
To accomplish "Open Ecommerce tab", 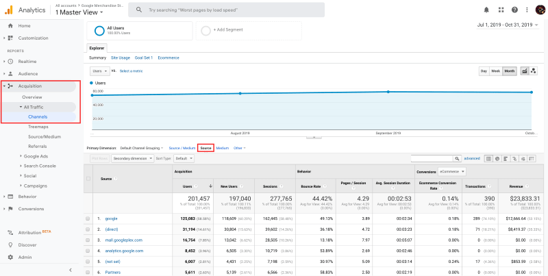I will [169, 58].
